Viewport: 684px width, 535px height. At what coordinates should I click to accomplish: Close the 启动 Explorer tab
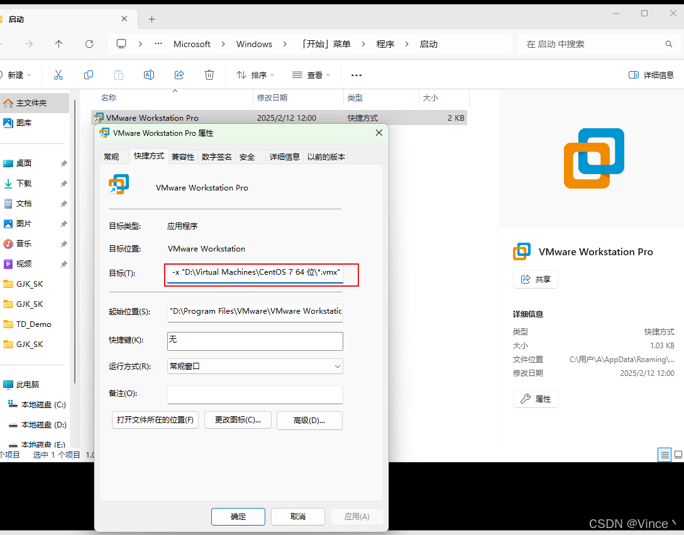coord(124,19)
